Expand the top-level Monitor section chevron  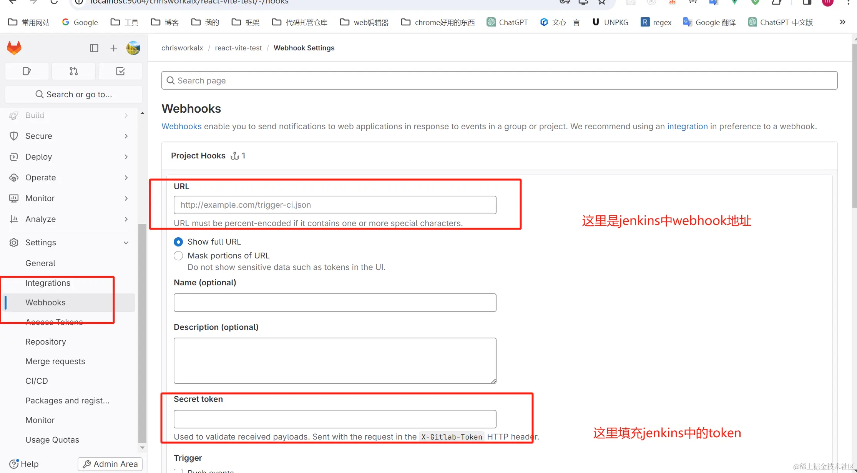click(x=126, y=198)
